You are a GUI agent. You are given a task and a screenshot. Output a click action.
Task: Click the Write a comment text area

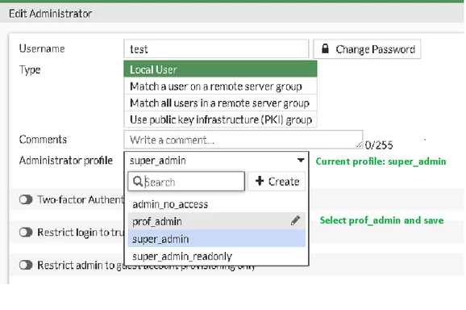[x=243, y=140]
